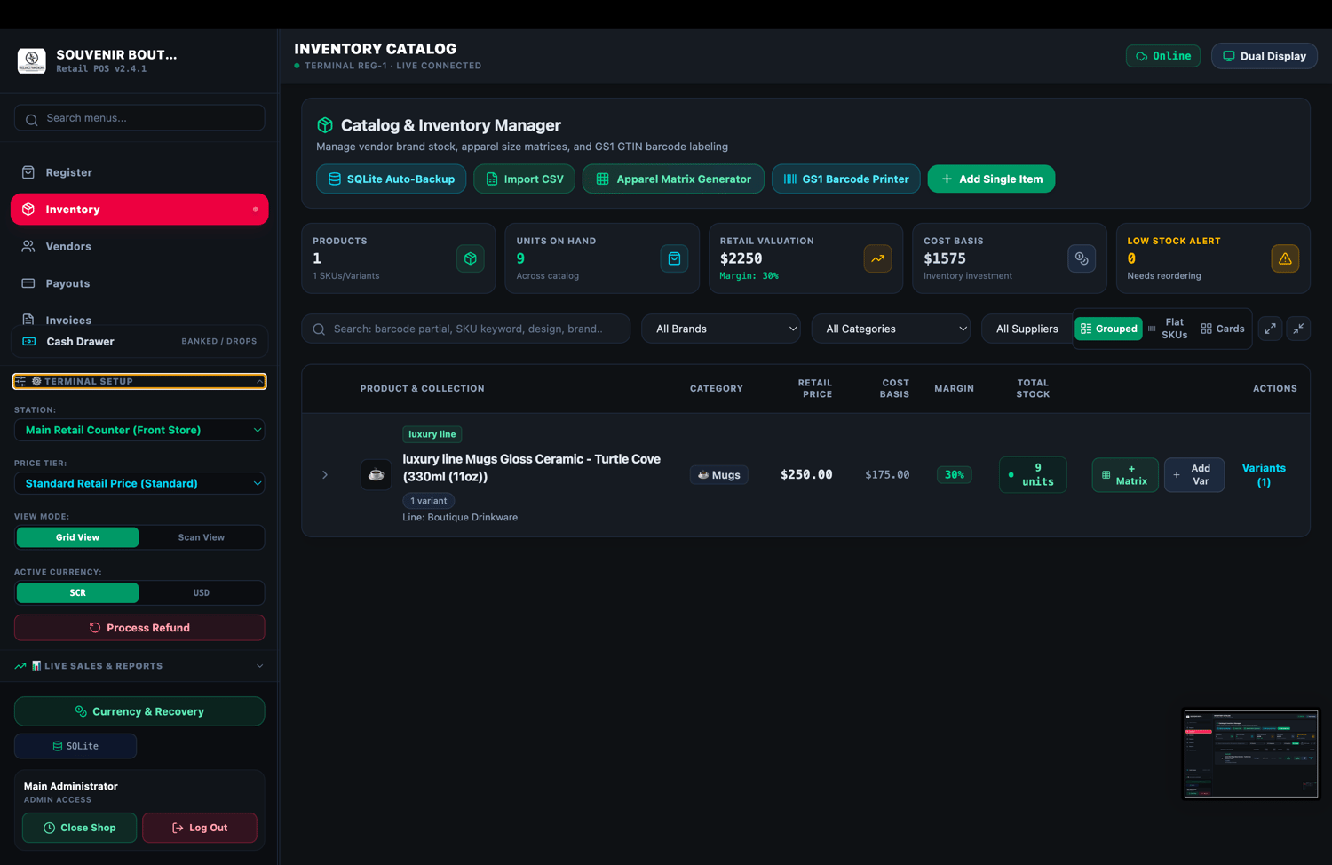
Task: Open the Station selector dropdown
Action: pos(139,430)
